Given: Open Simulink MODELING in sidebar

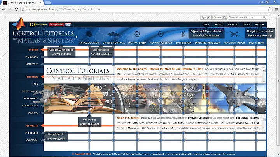Looking at the screenshot, I should 31,133.
